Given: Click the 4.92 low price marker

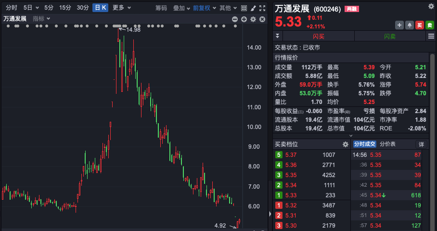Looking at the screenshot, I should tap(220, 225).
